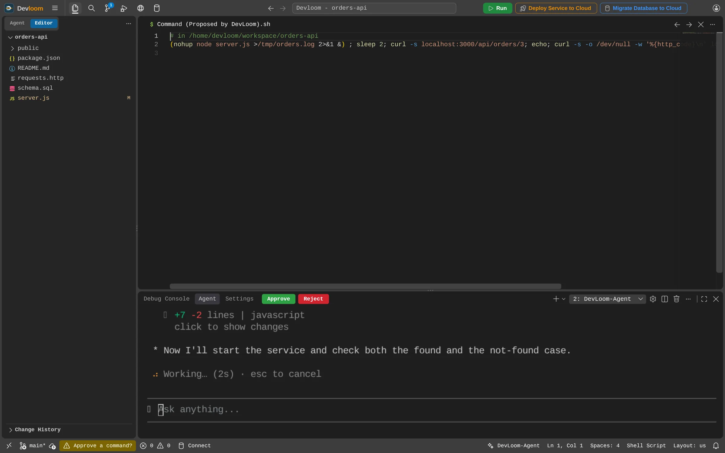Click Migrate Database to Cloud
Viewport: 725px width, 453px height.
(x=643, y=8)
